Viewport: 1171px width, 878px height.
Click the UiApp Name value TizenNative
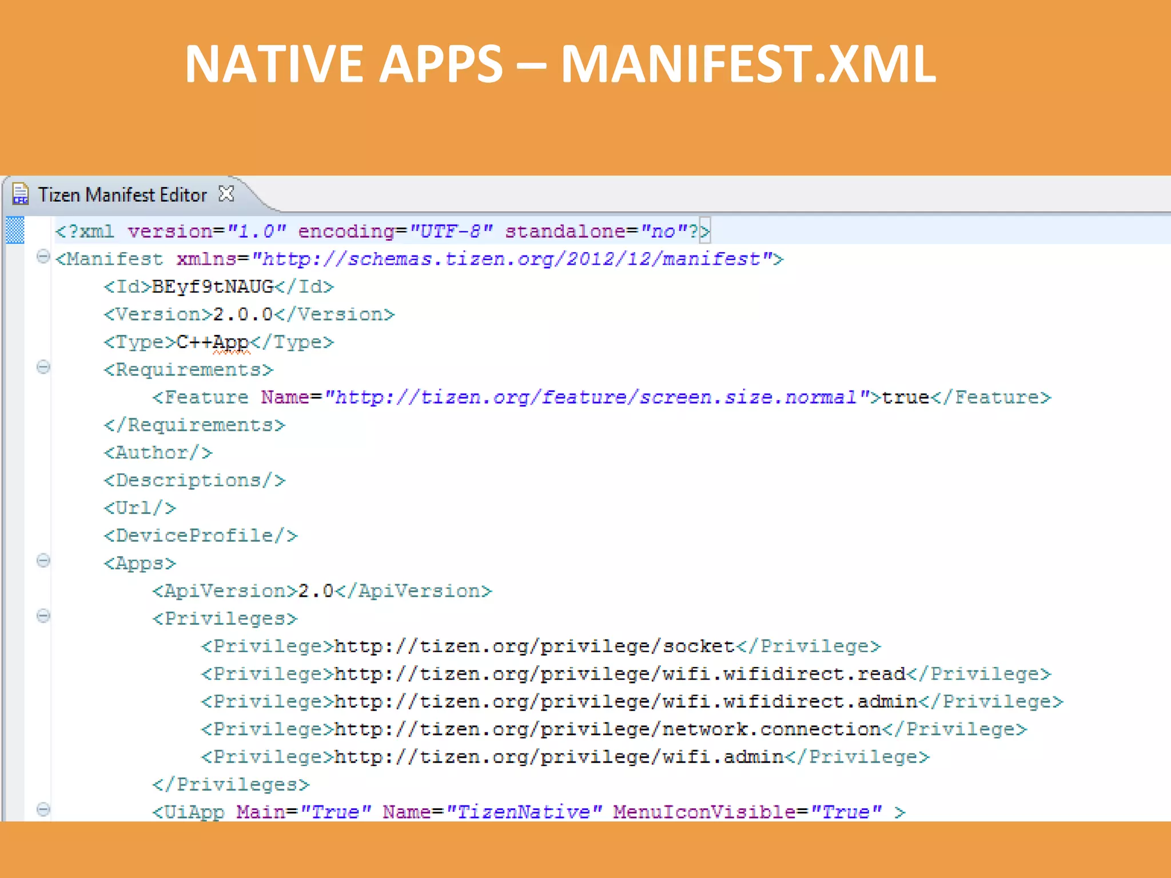524,812
